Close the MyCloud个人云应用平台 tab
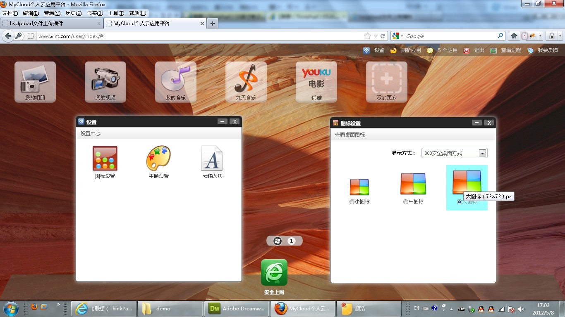This screenshot has width=565, height=317. (x=202, y=24)
